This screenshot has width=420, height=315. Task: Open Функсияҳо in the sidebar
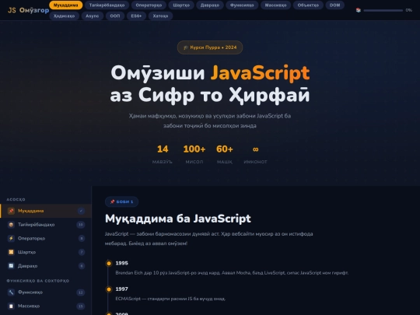click(46, 292)
